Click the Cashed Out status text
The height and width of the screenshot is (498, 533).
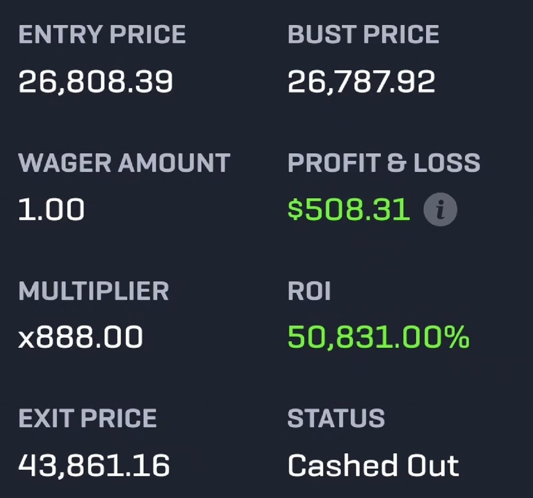pos(373,466)
